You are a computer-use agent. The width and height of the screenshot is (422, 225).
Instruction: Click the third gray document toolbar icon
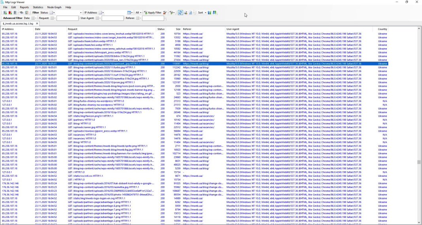click(15, 13)
